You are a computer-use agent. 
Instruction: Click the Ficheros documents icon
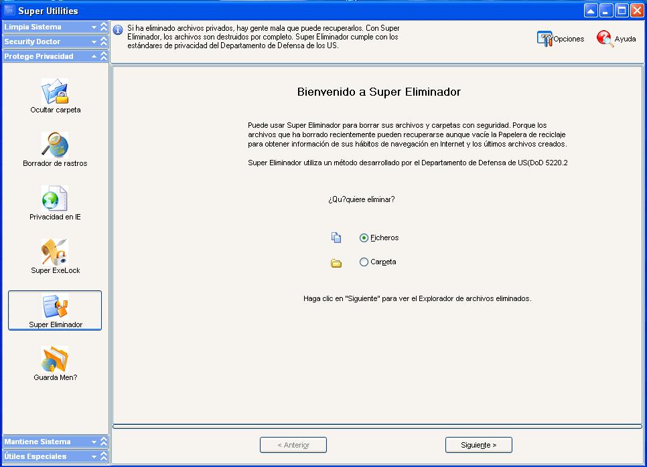point(336,238)
